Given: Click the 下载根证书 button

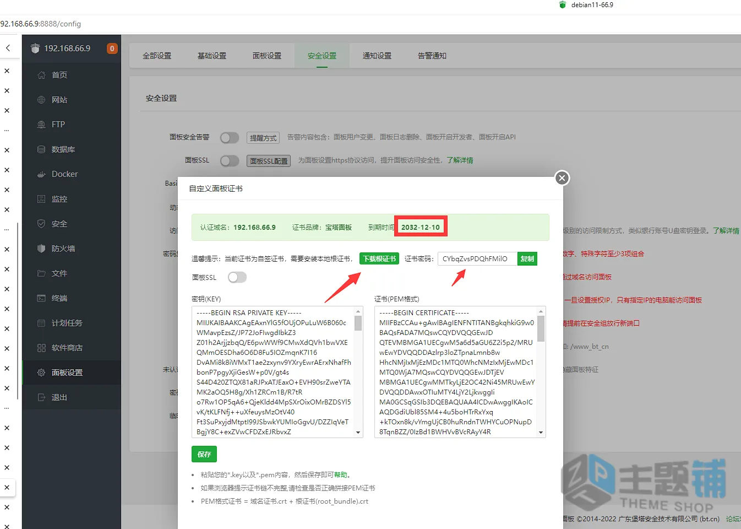Looking at the screenshot, I should coord(379,258).
